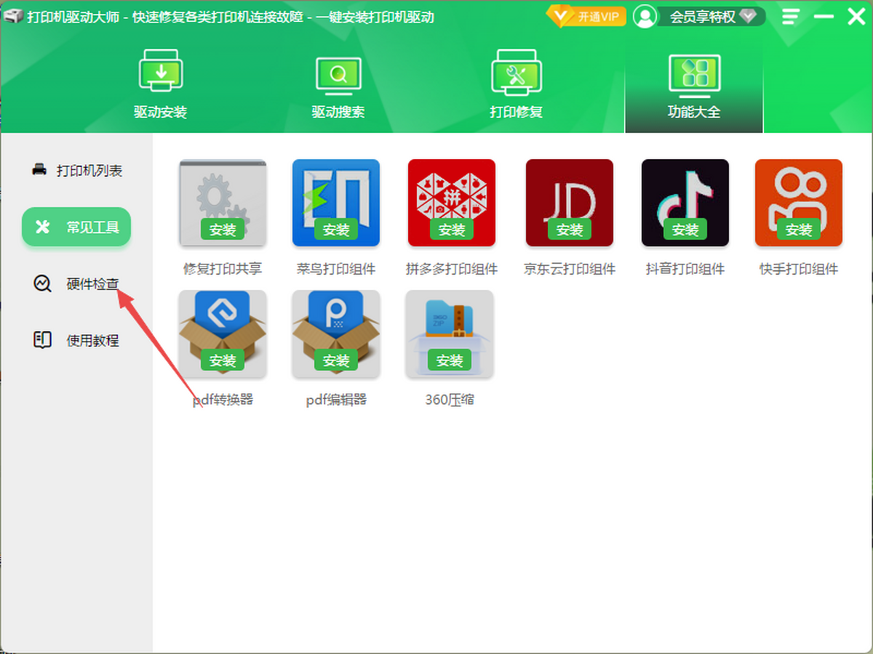
Task: Install 修复打印共享 with its 安装 button
Action: (x=223, y=230)
